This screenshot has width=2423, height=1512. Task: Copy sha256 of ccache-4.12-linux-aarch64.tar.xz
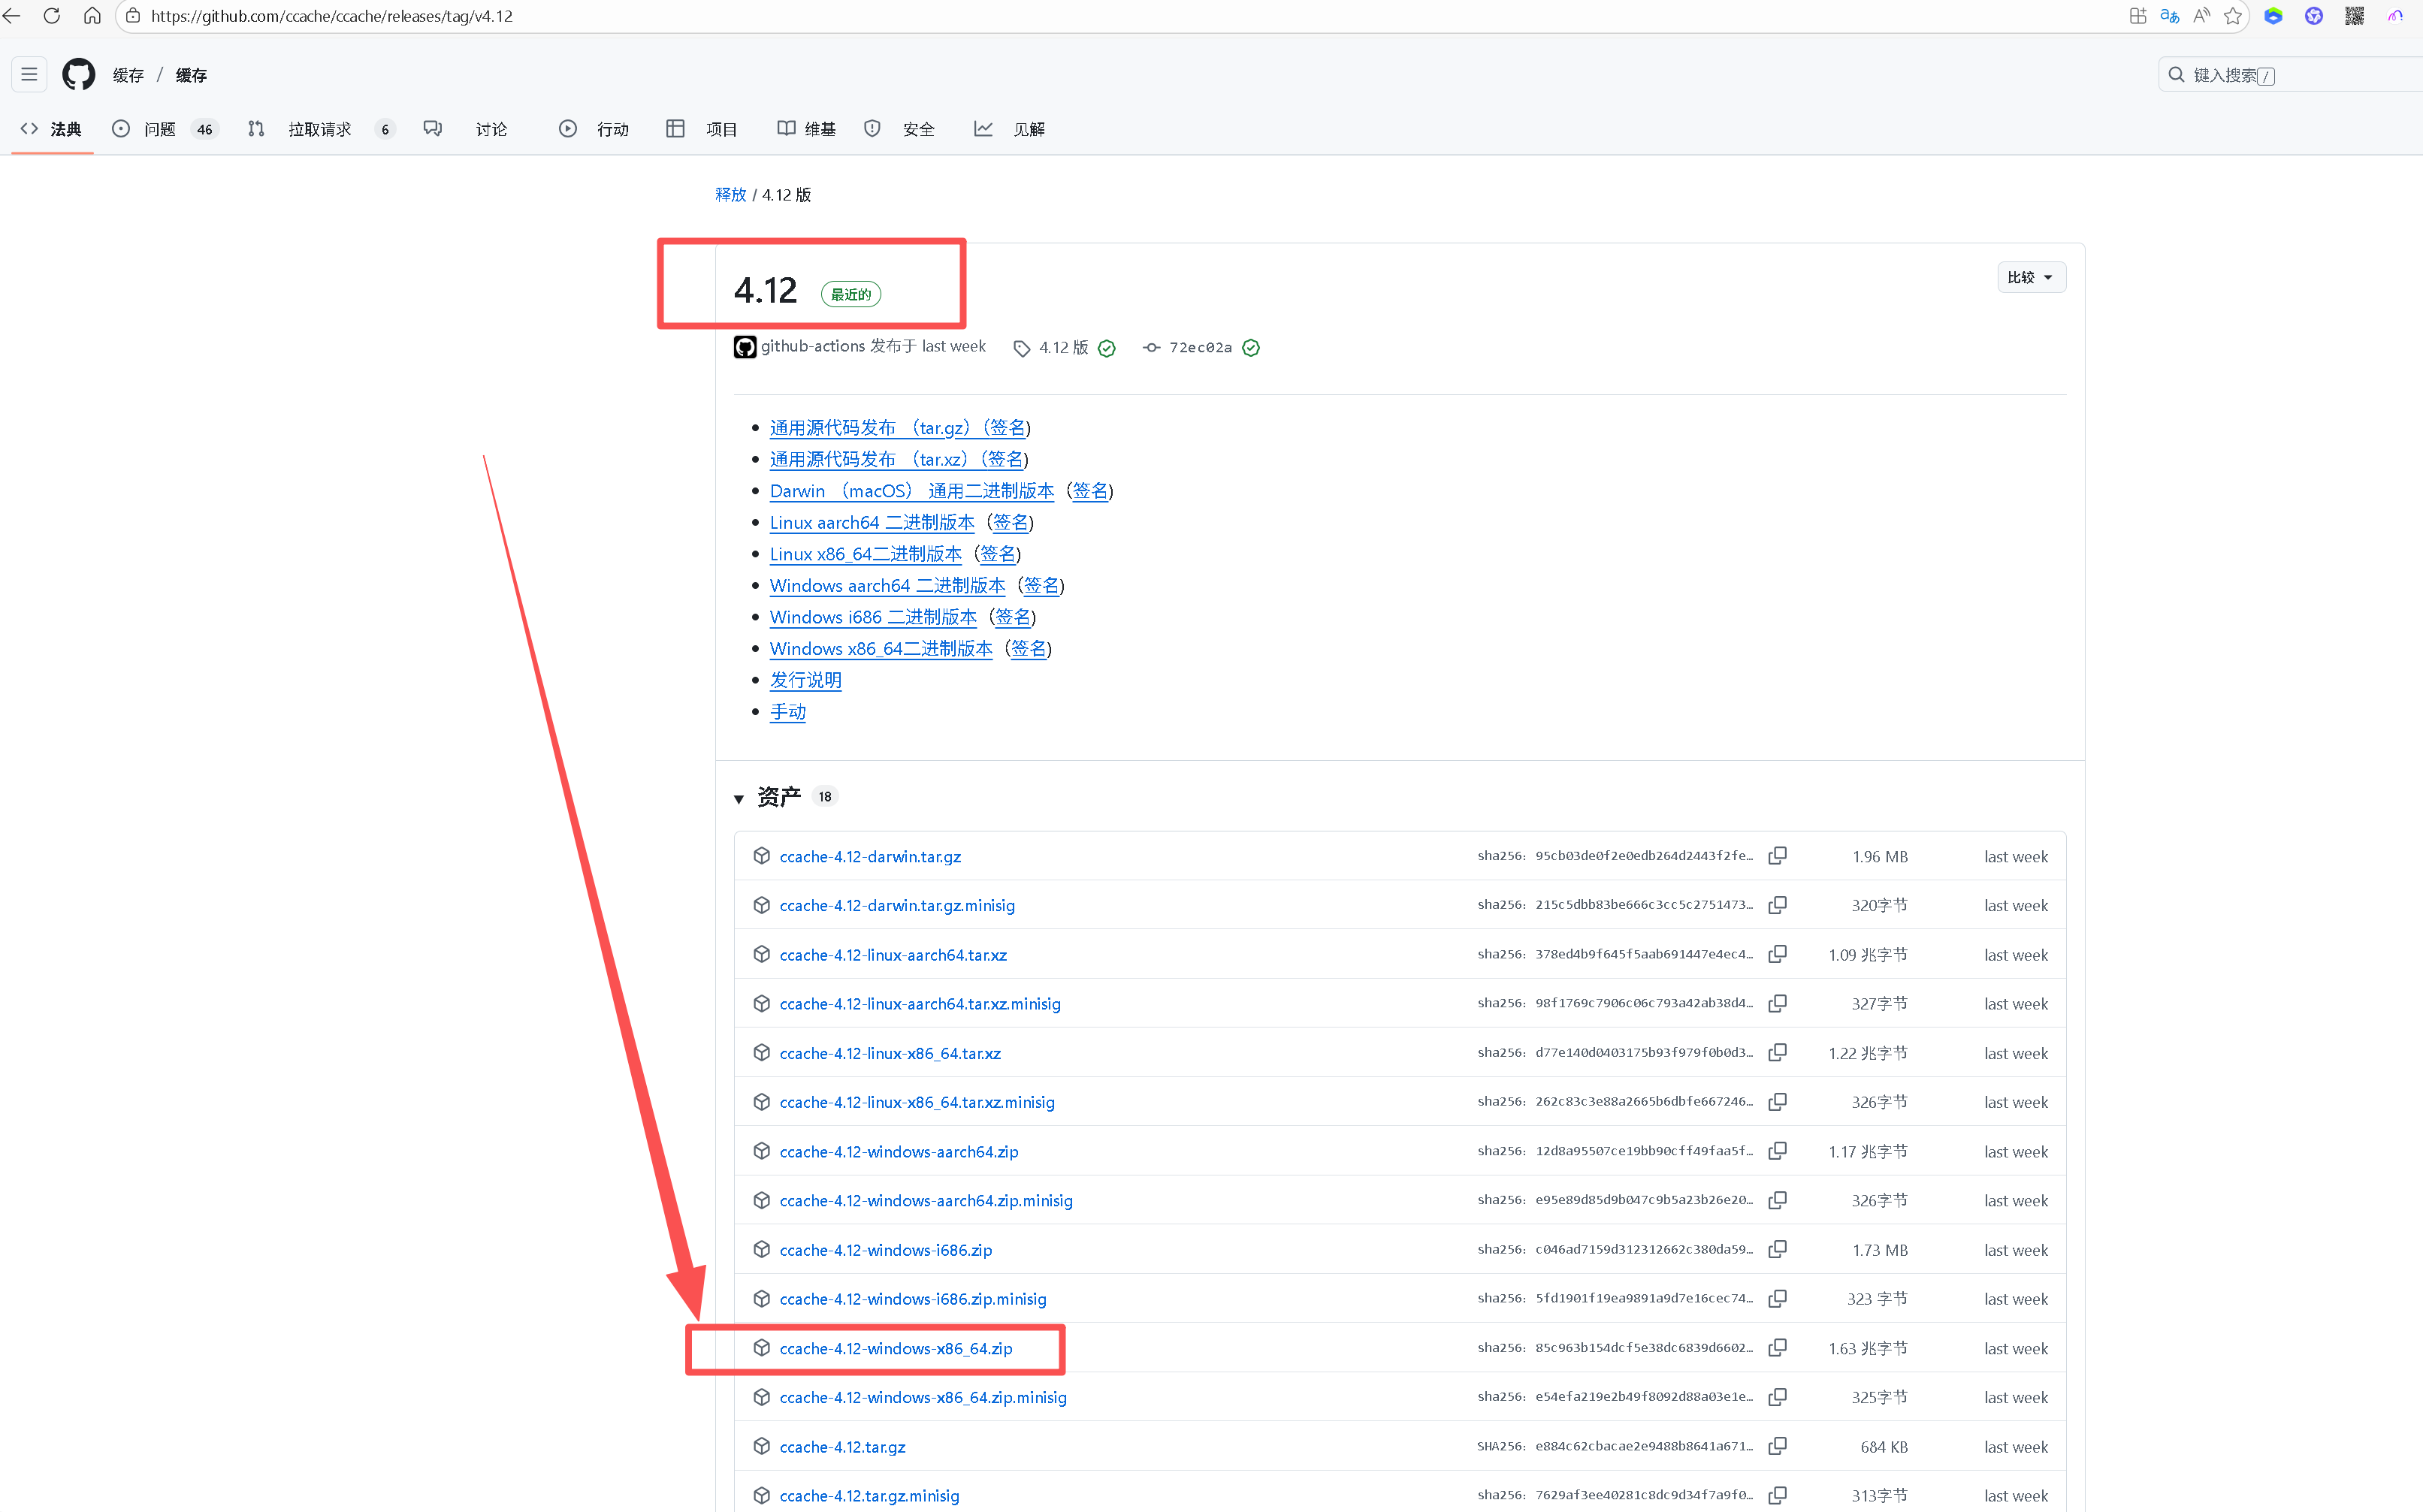[1777, 954]
